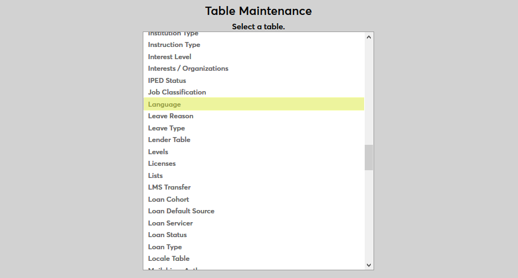Select the Leave Type table
The width and height of the screenshot is (518, 278).
click(167, 128)
